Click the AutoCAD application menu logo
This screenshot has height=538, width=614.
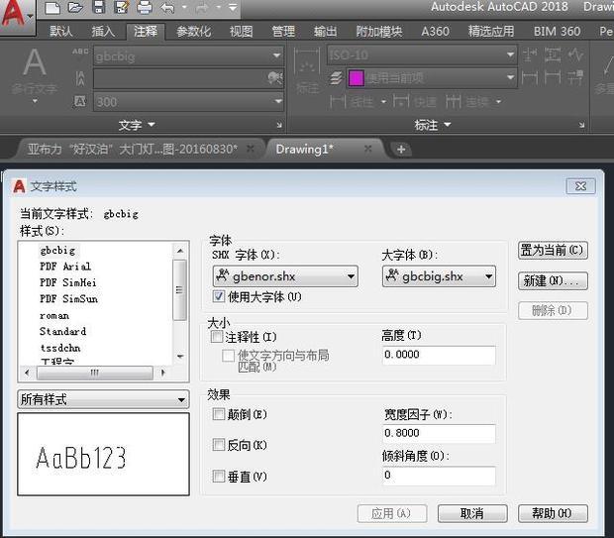point(15,14)
